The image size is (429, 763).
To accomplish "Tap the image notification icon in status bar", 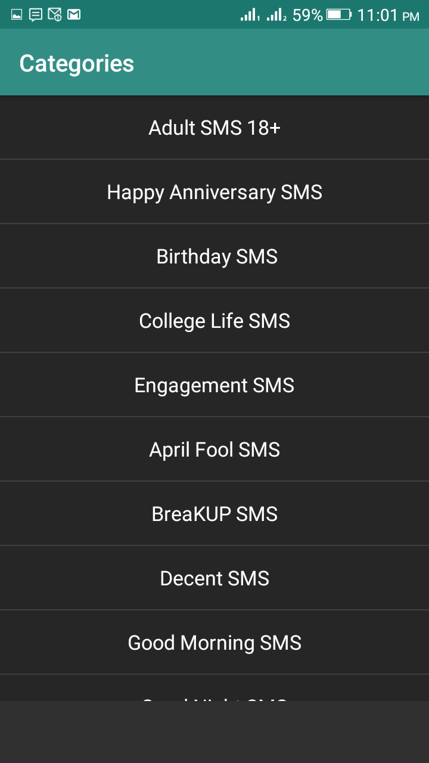I will 17,15.
